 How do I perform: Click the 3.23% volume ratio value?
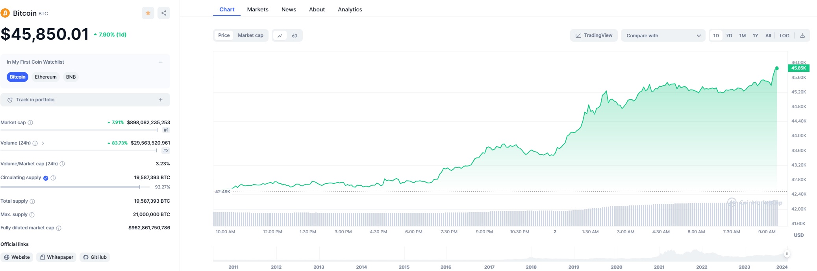[163, 164]
